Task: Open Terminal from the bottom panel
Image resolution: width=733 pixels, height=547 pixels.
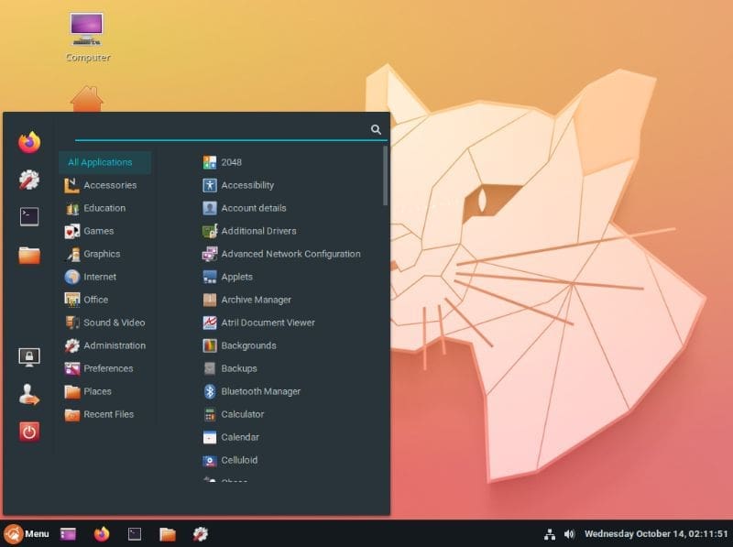Action: tap(135, 533)
